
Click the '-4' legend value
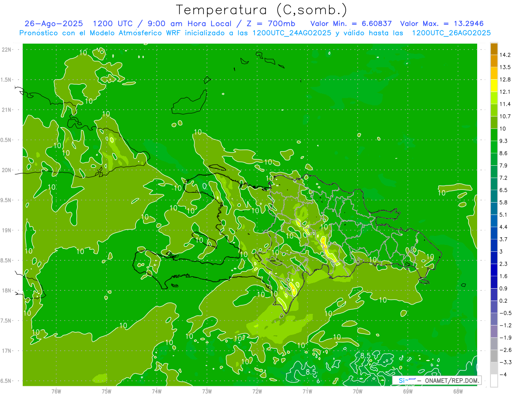click(x=504, y=375)
